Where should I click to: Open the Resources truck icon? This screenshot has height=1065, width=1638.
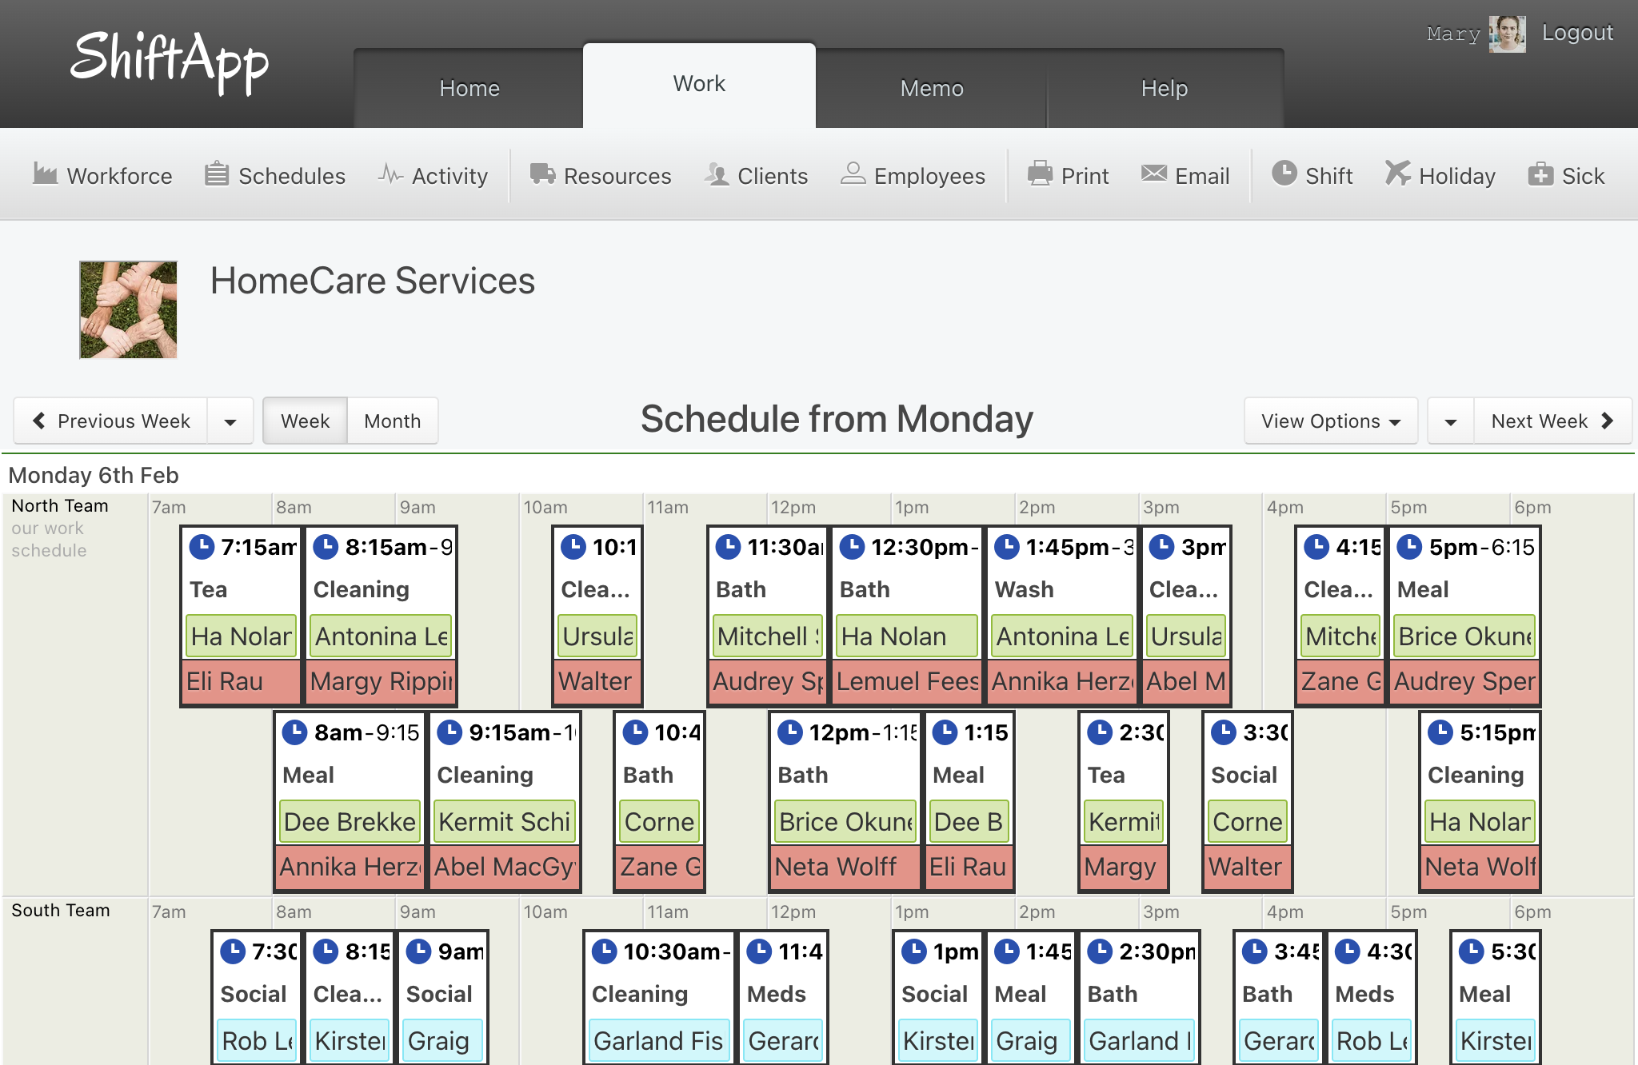click(542, 174)
